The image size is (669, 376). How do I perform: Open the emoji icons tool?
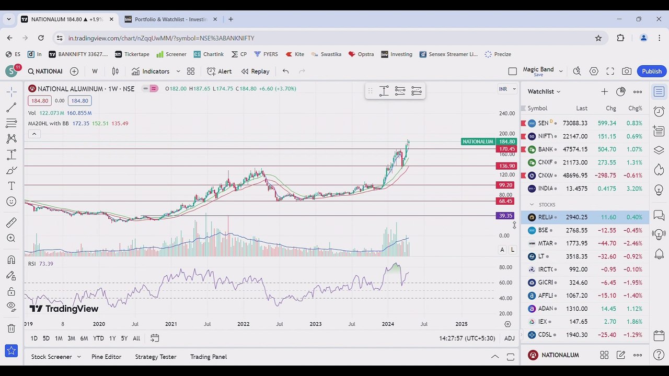click(x=11, y=202)
